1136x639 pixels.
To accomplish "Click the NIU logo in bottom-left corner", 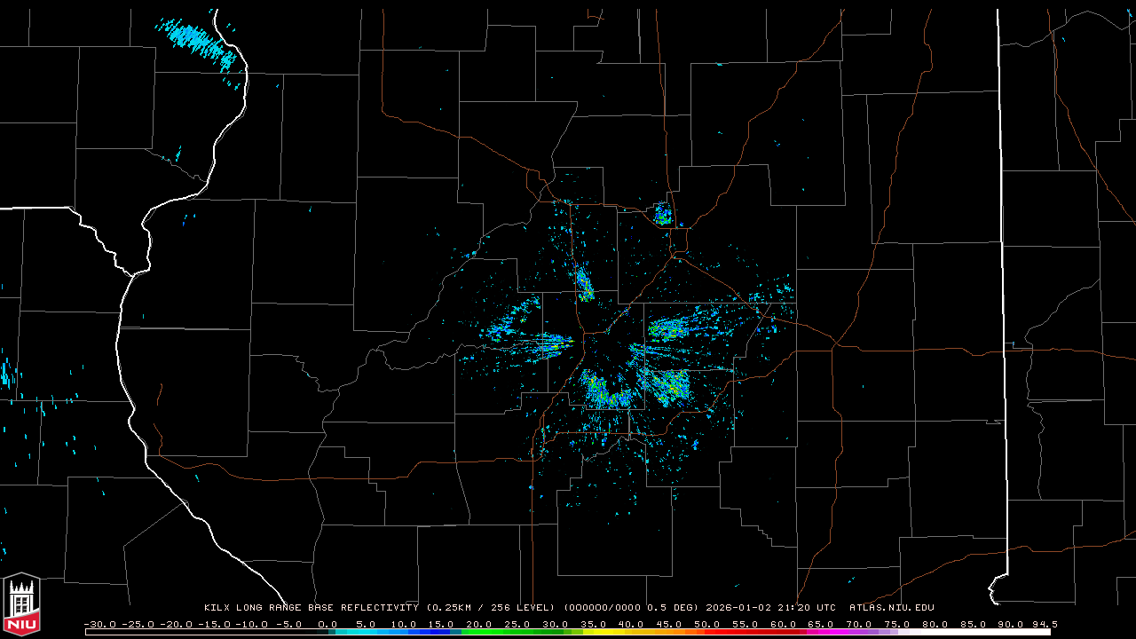I will [x=21, y=603].
